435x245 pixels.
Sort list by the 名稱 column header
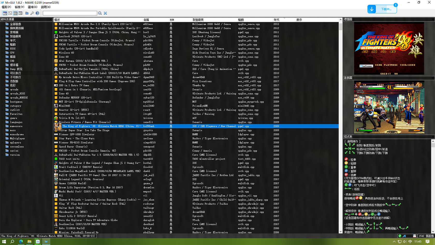pyautogui.click(x=155, y=20)
